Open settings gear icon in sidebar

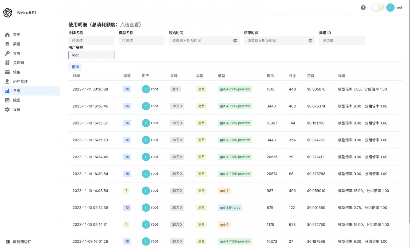coord(7,110)
